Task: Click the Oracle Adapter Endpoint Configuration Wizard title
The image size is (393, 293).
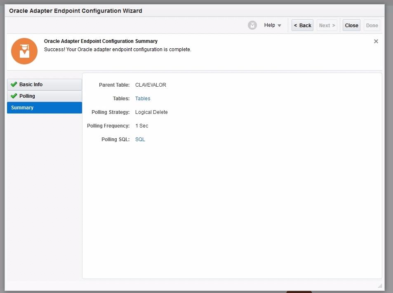Action: click(x=75, y=11)
